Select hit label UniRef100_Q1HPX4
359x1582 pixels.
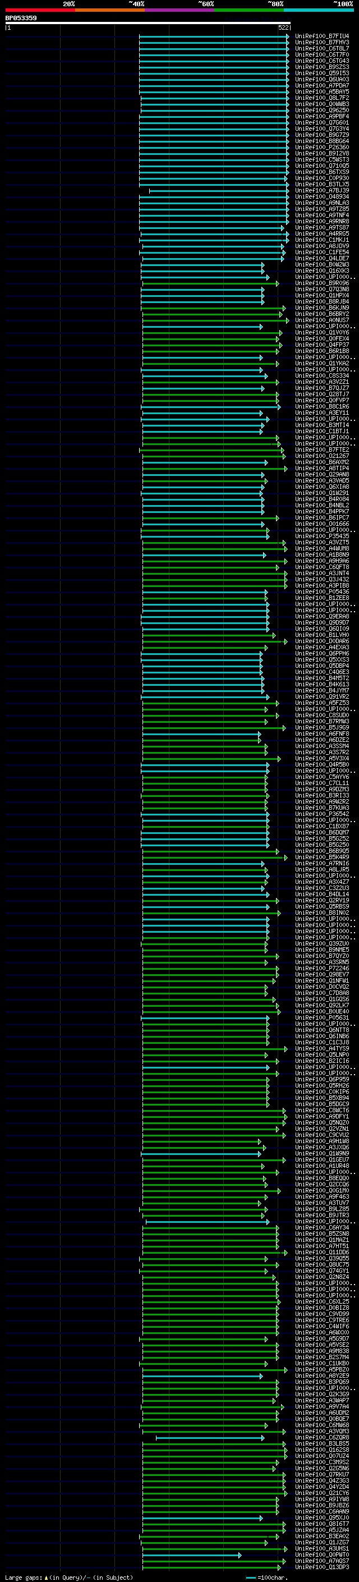[322, 295]
